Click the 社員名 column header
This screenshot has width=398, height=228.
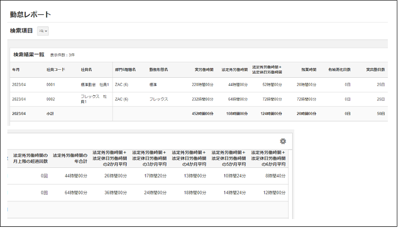tap(86, 70)
